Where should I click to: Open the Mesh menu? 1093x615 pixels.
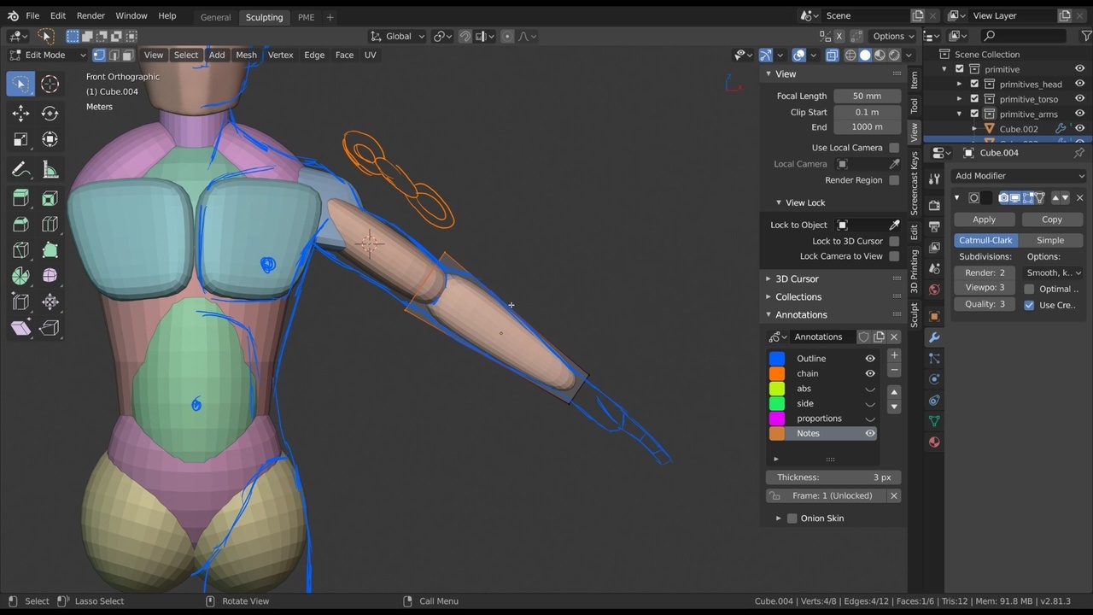click(x=246, y=55)
